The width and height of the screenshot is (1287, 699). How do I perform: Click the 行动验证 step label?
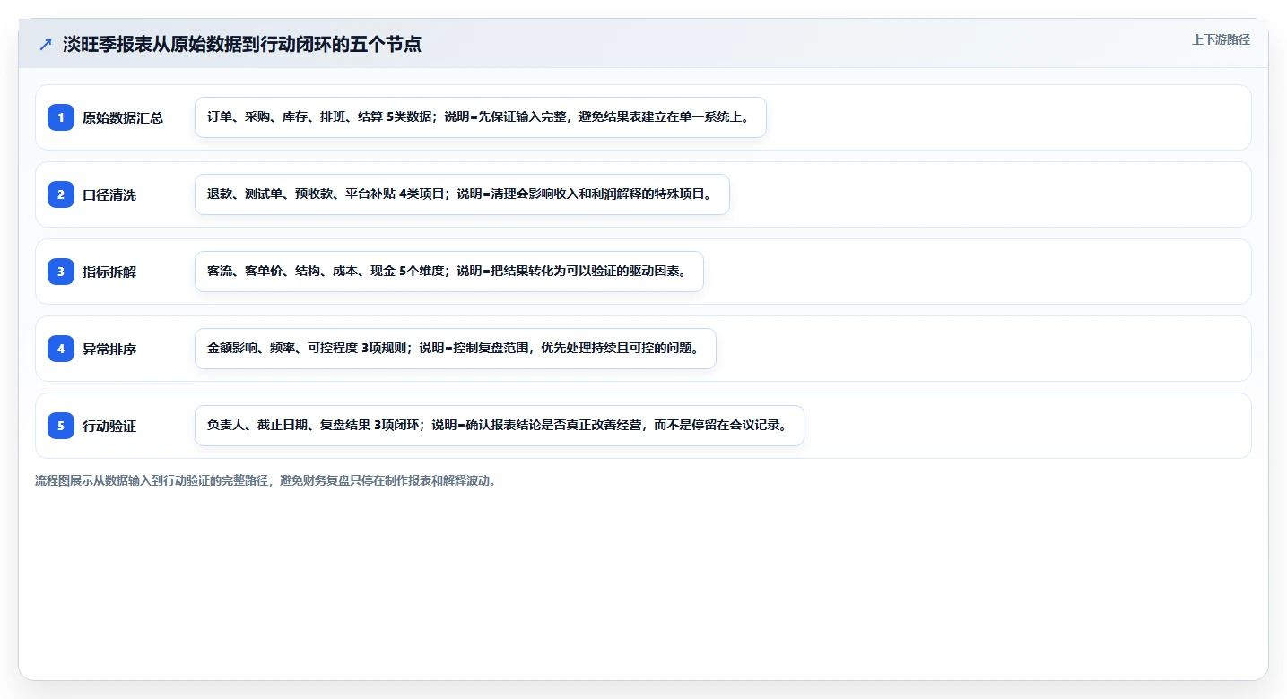[109, 426]
